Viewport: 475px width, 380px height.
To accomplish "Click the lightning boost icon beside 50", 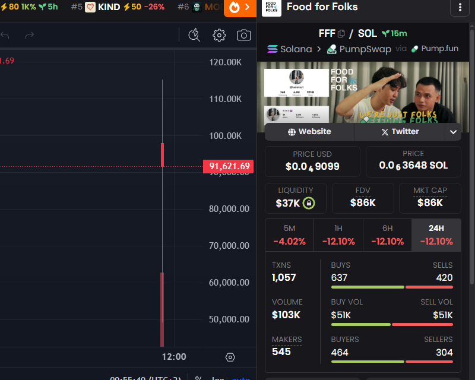I will click(126, 7).
